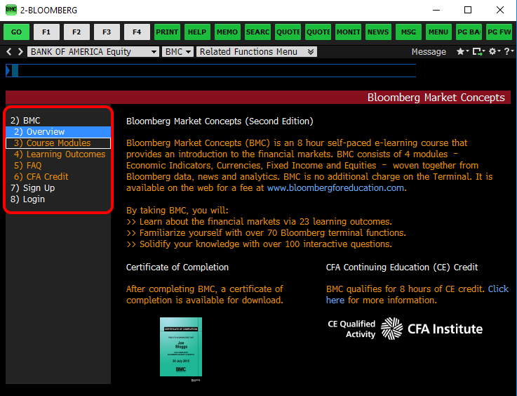Expand the Related Functions Menu
The image size is (517, 396).
tap(257, 52)
